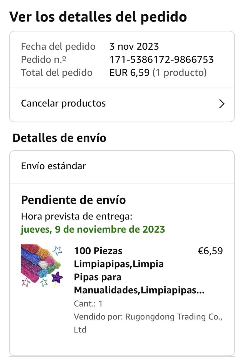Viewport: 244px width, 357px height.
Task: Click the Hora prevista de entrega text
Action: click(76, 216)
